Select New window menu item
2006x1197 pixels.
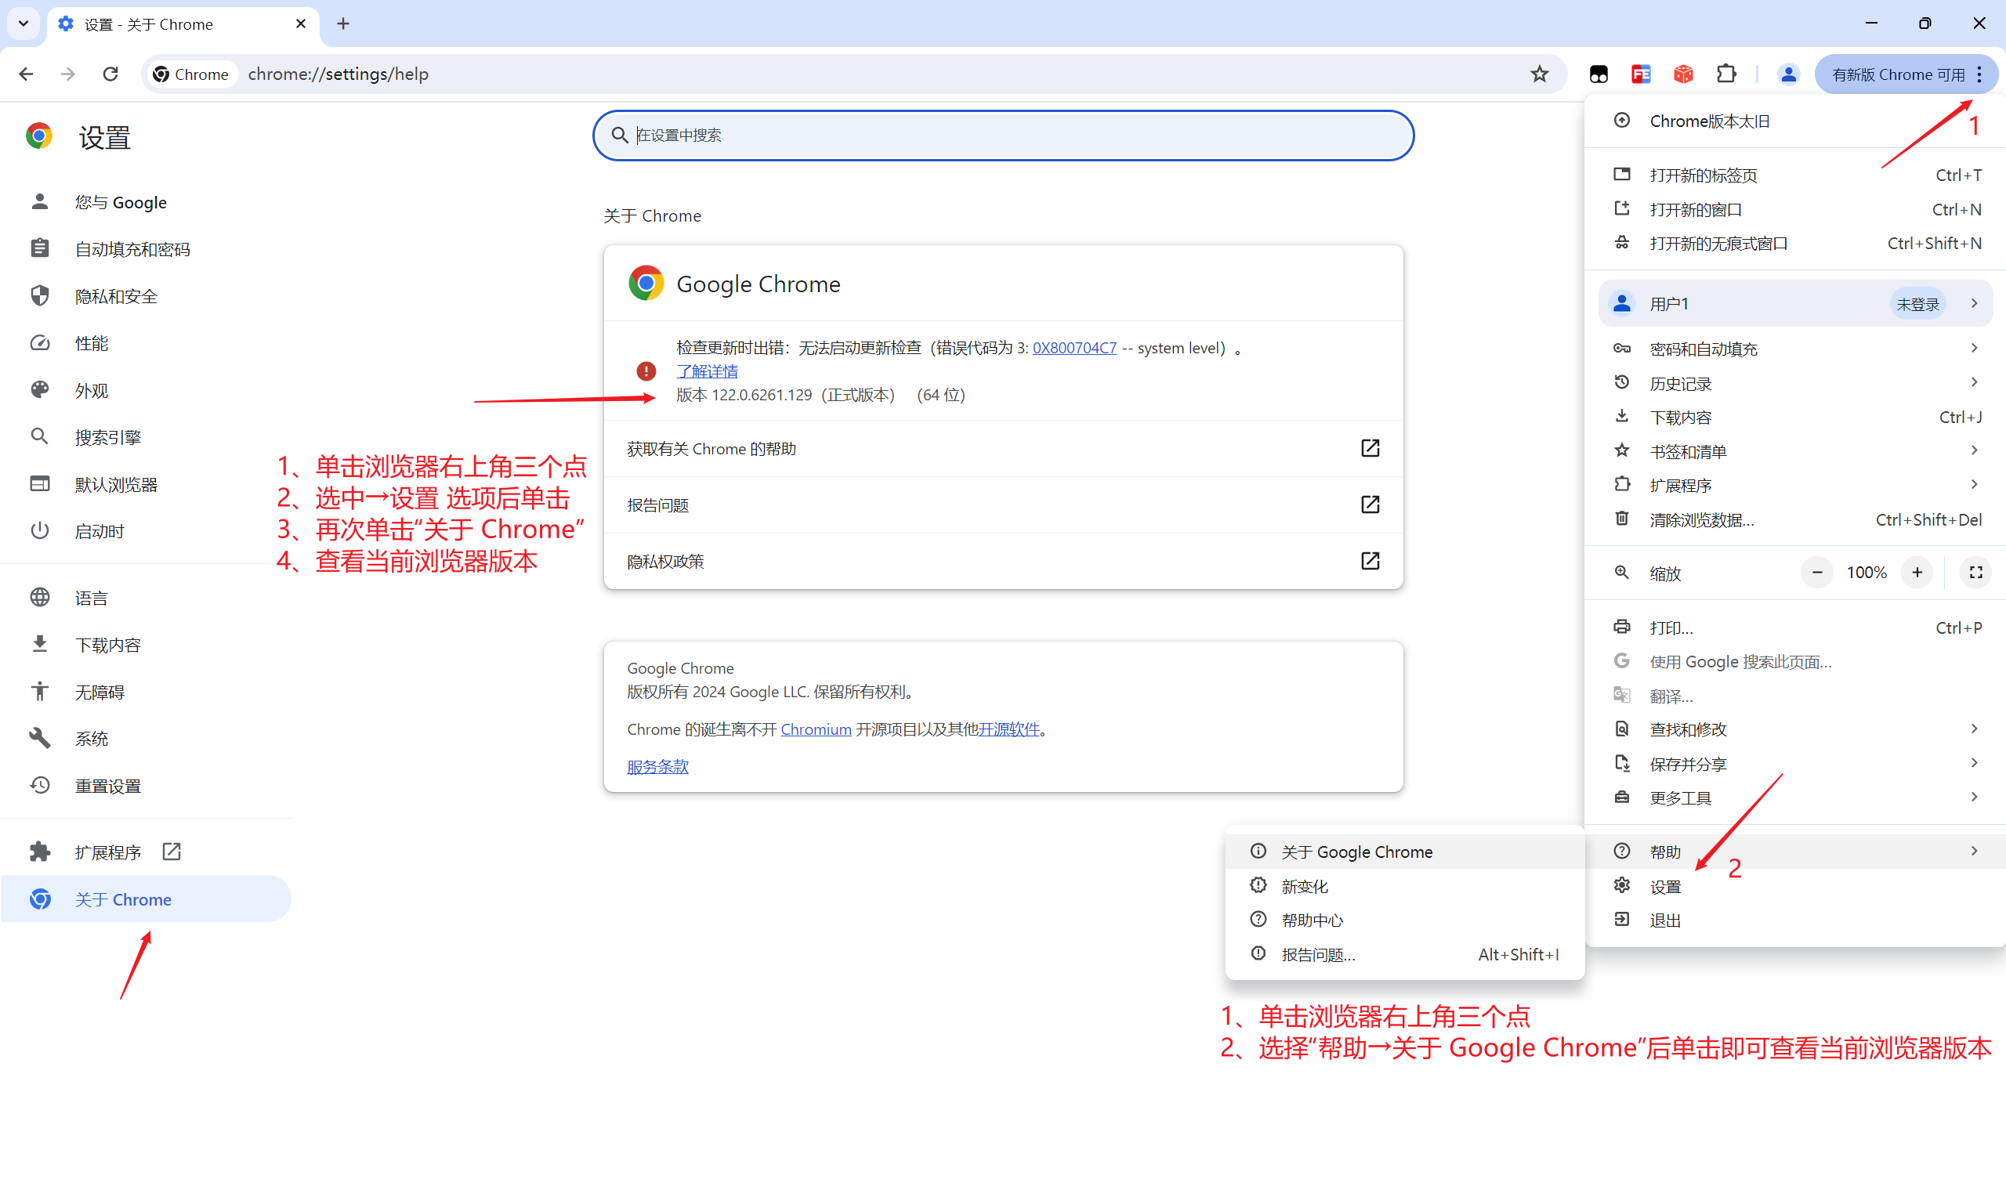pyautogui.click(x=1794, y=209)
